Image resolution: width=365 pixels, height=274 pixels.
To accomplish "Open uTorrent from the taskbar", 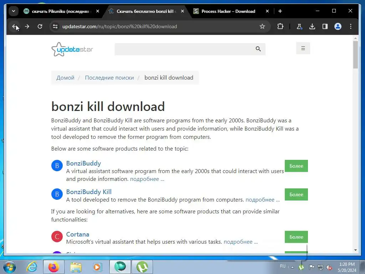I will point(142,267).
